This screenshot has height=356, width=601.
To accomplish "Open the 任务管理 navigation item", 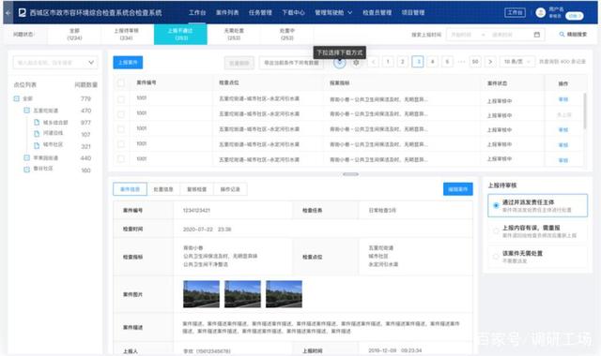I will pyautogui.click(x=260, y=12).
